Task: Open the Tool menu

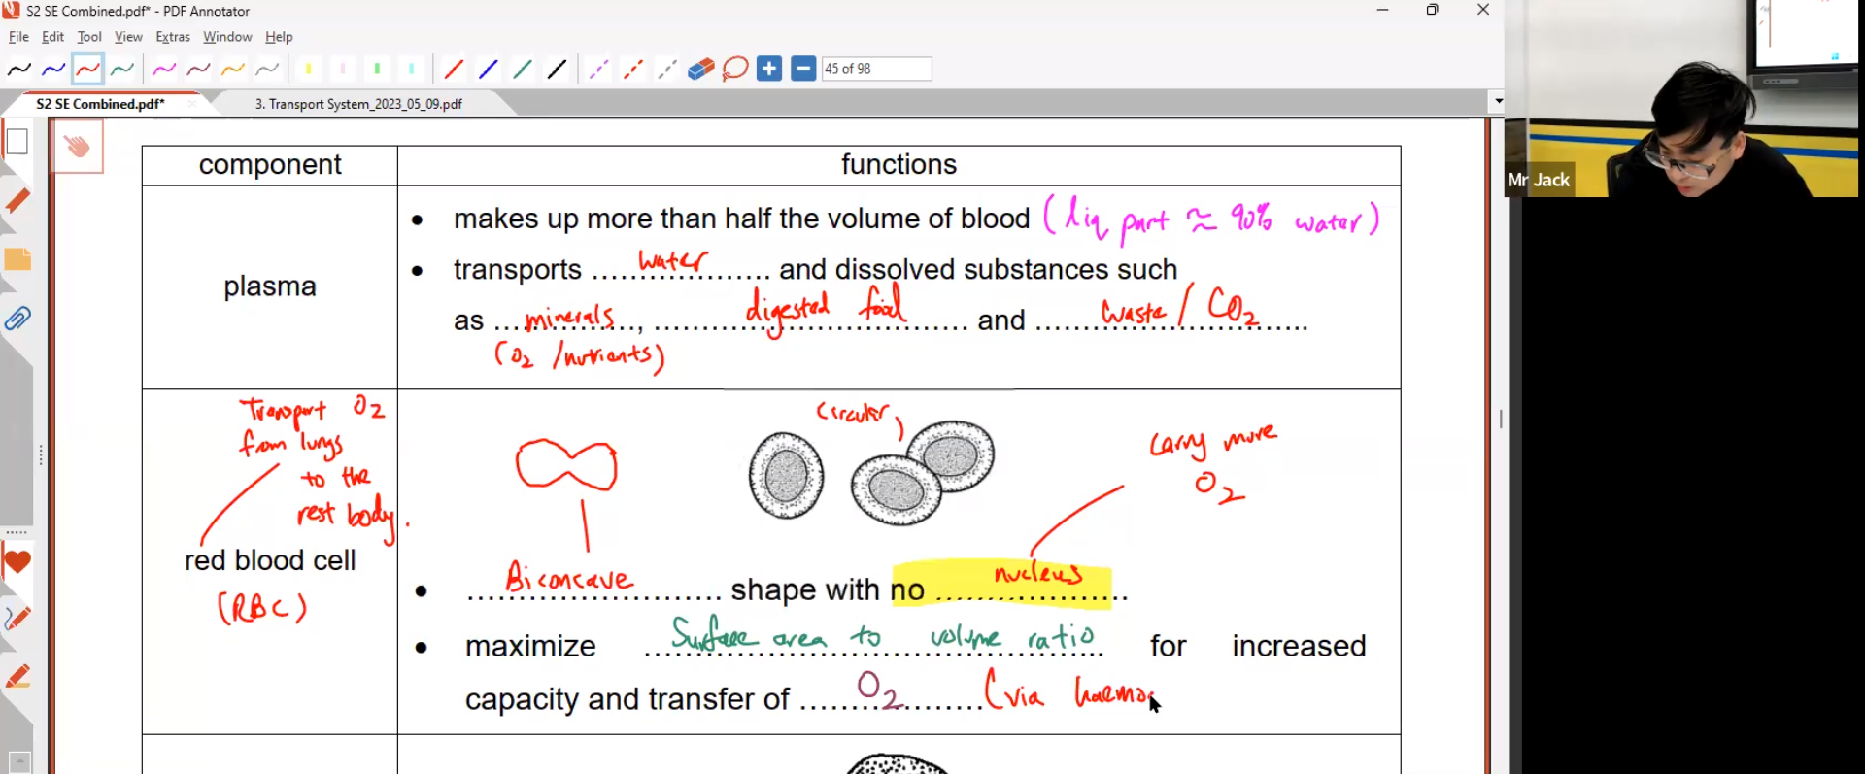Action: pos(89,37)
